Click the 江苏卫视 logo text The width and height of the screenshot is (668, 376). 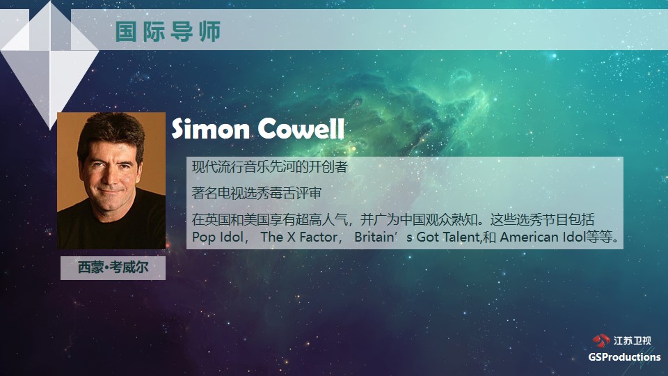633,340
